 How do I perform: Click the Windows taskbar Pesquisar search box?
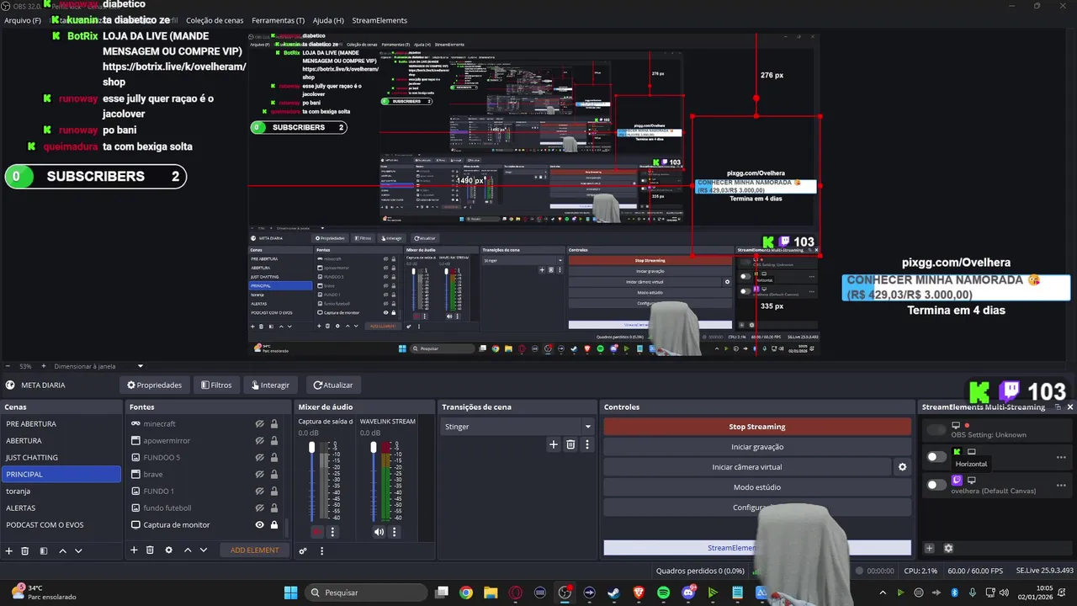[364, 593]
